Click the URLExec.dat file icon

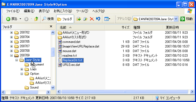click(60, 65)
